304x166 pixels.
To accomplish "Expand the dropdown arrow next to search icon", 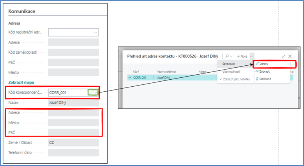I will tap(232, 57).
